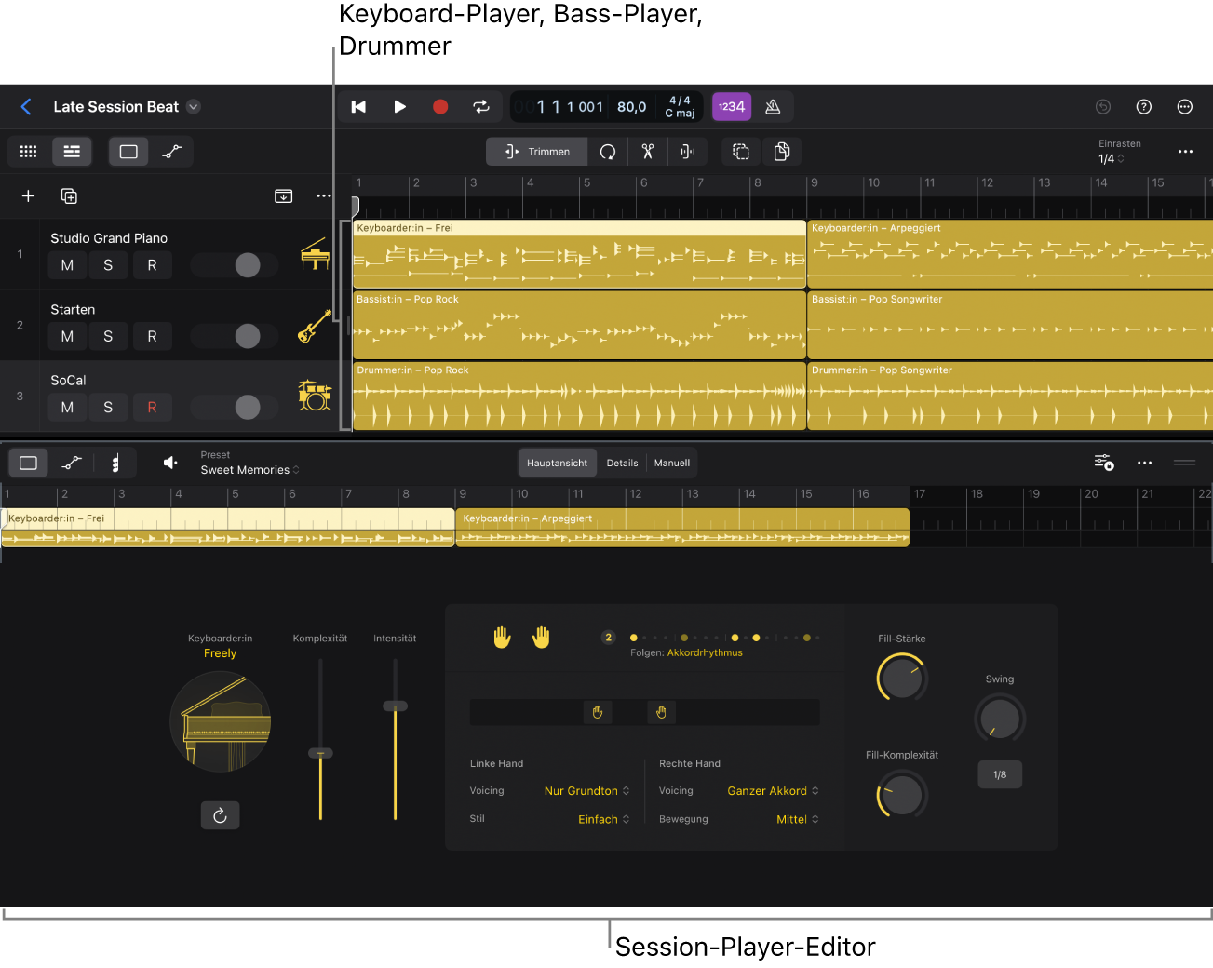The width and height of the screenshot is (1213, 968).
Task: Open the tracks area more options menu
Action: coord(1185,152)
